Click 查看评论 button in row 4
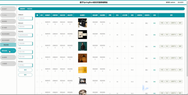This screenshot has width=188, height=95. pos(174,58)
